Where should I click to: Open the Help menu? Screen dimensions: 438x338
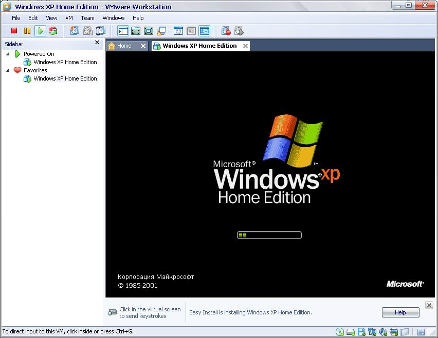coord(138,18)
